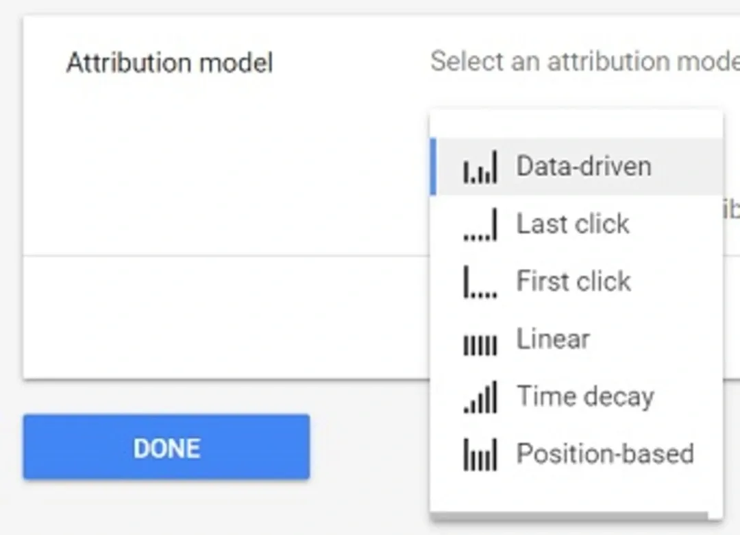The height and width of the screenshot is (535, 740).
Task: Click the Attribution model label
Action: (169, 63)
